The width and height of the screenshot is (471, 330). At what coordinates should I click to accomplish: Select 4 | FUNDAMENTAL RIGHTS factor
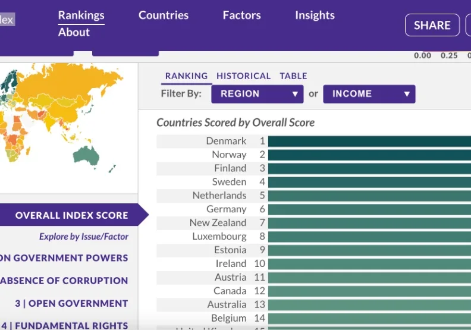pos(64,325)
